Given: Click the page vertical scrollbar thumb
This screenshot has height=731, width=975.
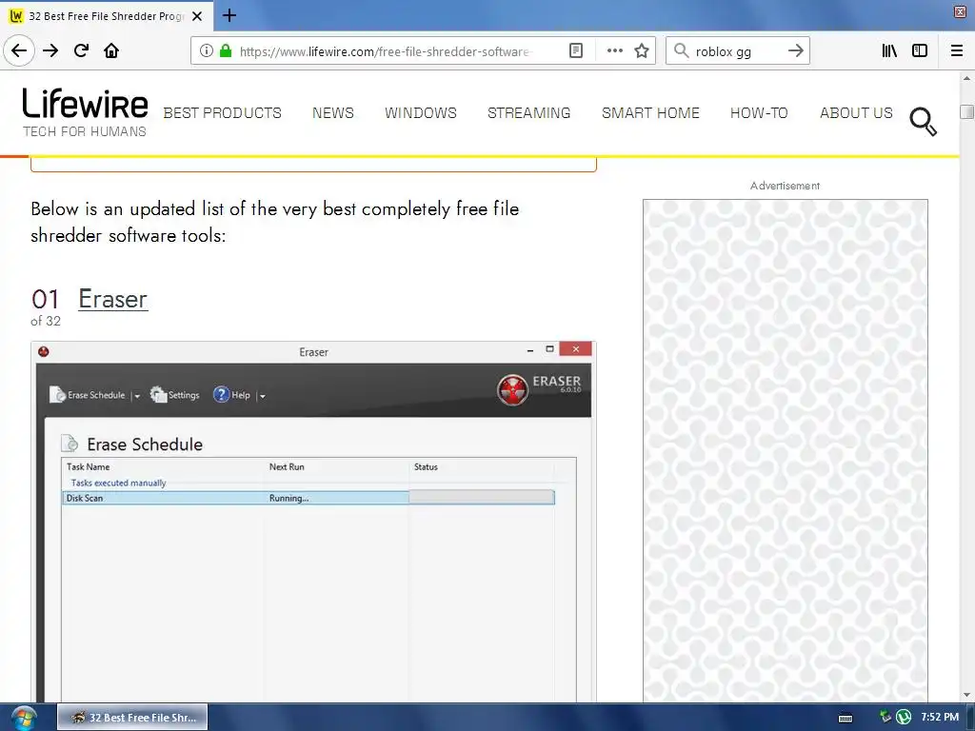Looking at the screenshot, I should pos(966,111).
